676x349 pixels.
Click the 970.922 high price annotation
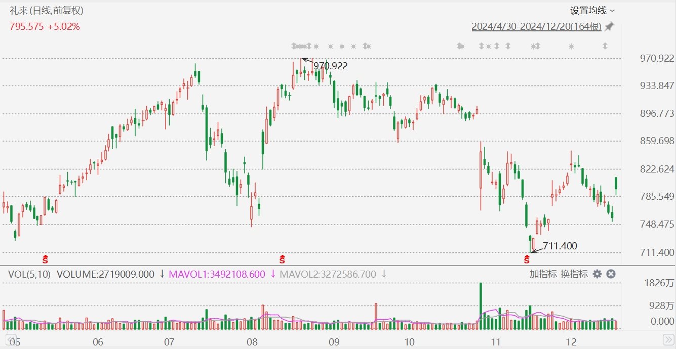[330, 66]
